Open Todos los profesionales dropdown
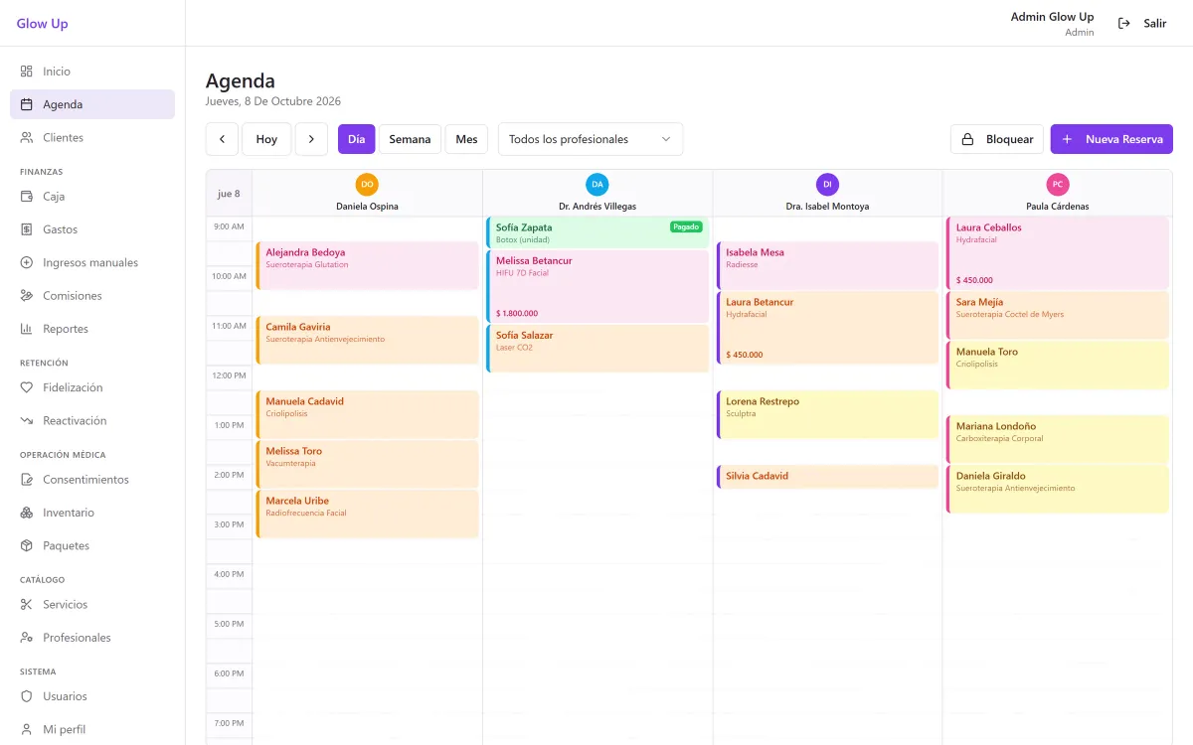Image resolution: width=1193 pixels, height=745 pixels. pyautogui.click(x=591, y=139)
